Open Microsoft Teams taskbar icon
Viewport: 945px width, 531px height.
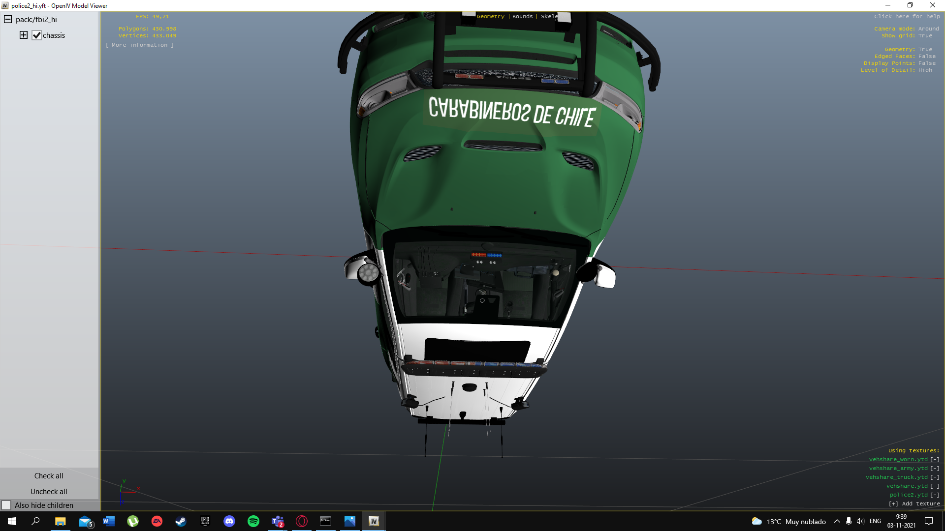pyautogui.click(x=278, y=521)
